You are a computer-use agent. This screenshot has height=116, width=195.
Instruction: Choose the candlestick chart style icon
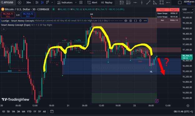(x=42, y=2)
